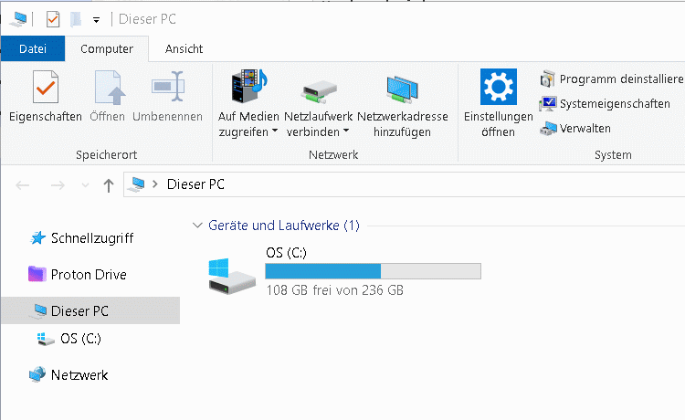Screen dimensions: 685x420
Task: Add a network address with Netzwerkadresse hinzufügen
Action: click(403, 103)
